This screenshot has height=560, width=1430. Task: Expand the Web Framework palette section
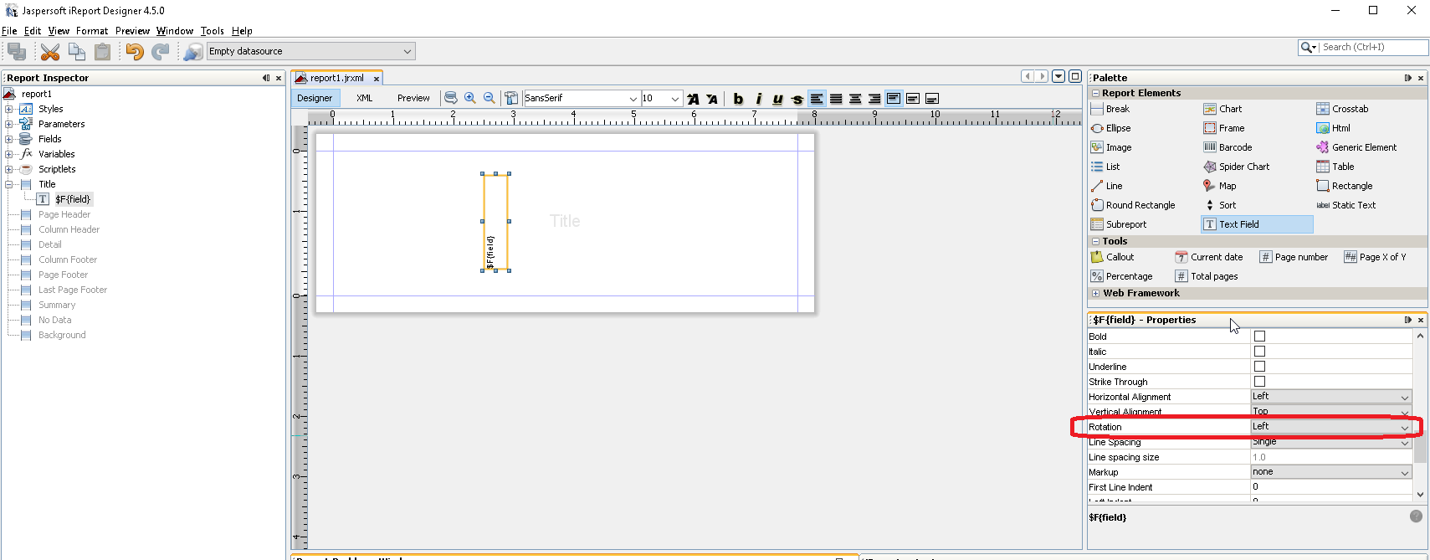[x=1096, y=293]
